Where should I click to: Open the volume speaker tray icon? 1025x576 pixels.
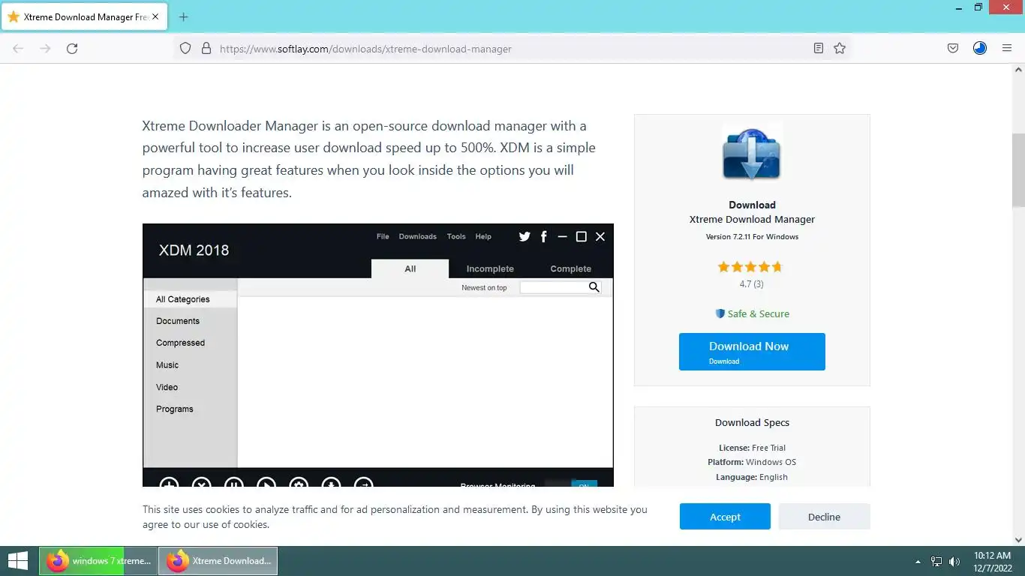tap(954, 561)
